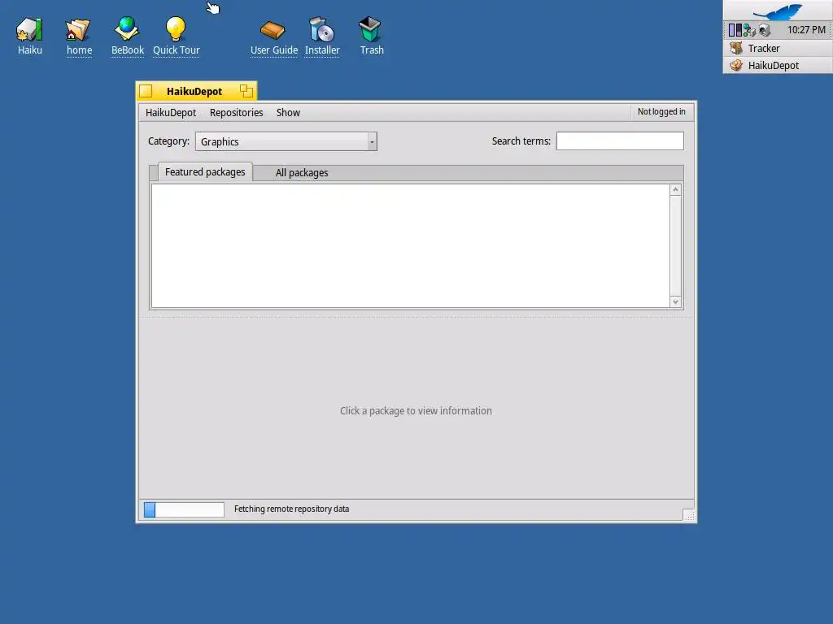The image size is (833, 624).
Task: Expand the Category Graphics dropdown
Action: (x=286, y=141)
